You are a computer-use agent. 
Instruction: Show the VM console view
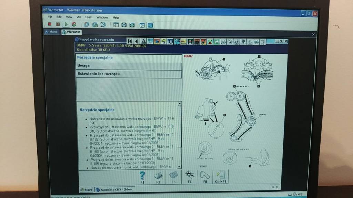[x=150, y=25]
